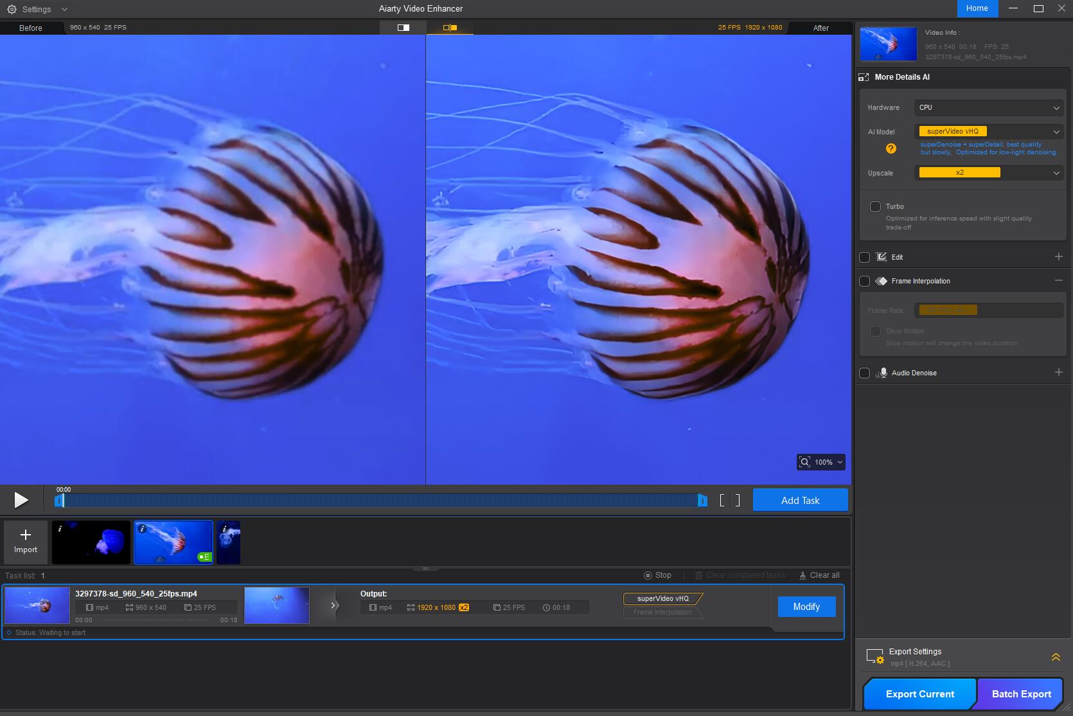Click the play button for video preview
The width and height of the screenshot is (1073, 716).
[21, 500]
